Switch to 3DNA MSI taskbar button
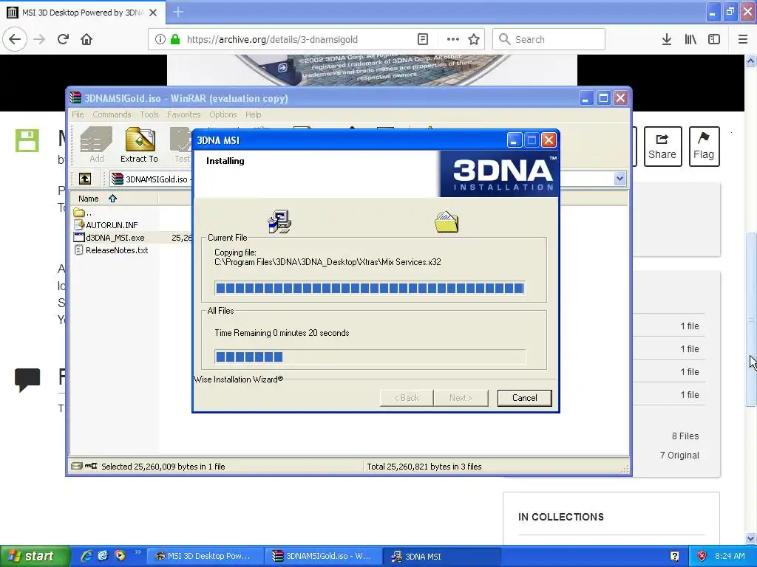Image resolution: width=757 pixels, height=567 pixels. pyautogui.click(x=442, y=556)
